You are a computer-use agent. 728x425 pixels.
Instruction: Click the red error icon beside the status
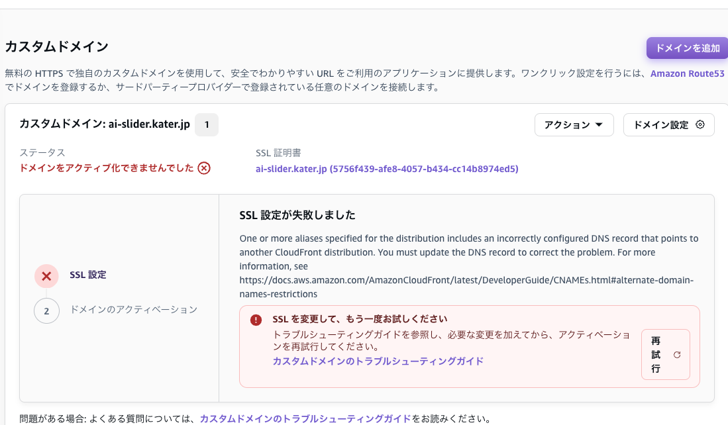tap(204, 168)
